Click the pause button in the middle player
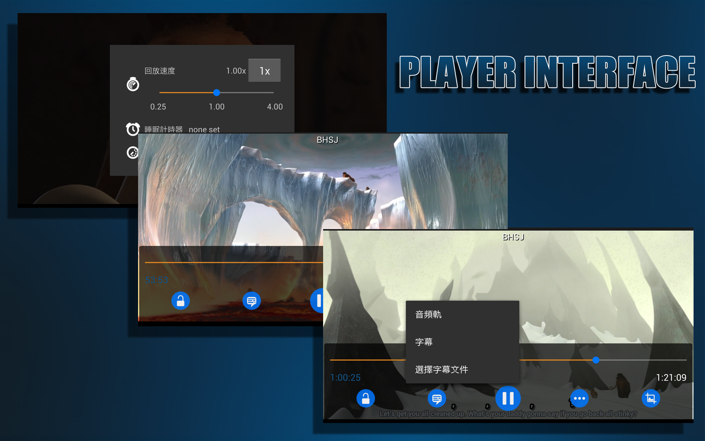The image size is (705, 441). (317, 301)
